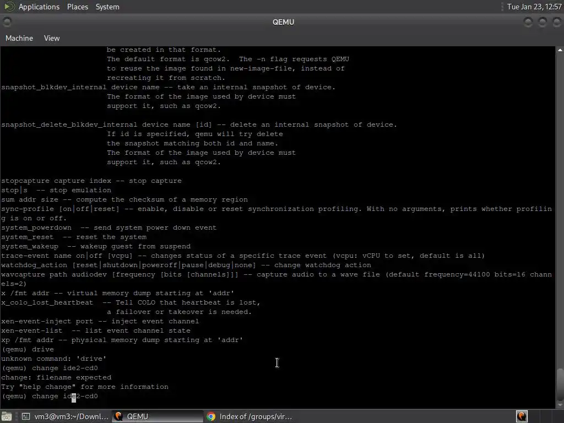The height and width of the screenshot is (423, 564).
Task: Click the QEMU window title text
Action: point(283,22)
